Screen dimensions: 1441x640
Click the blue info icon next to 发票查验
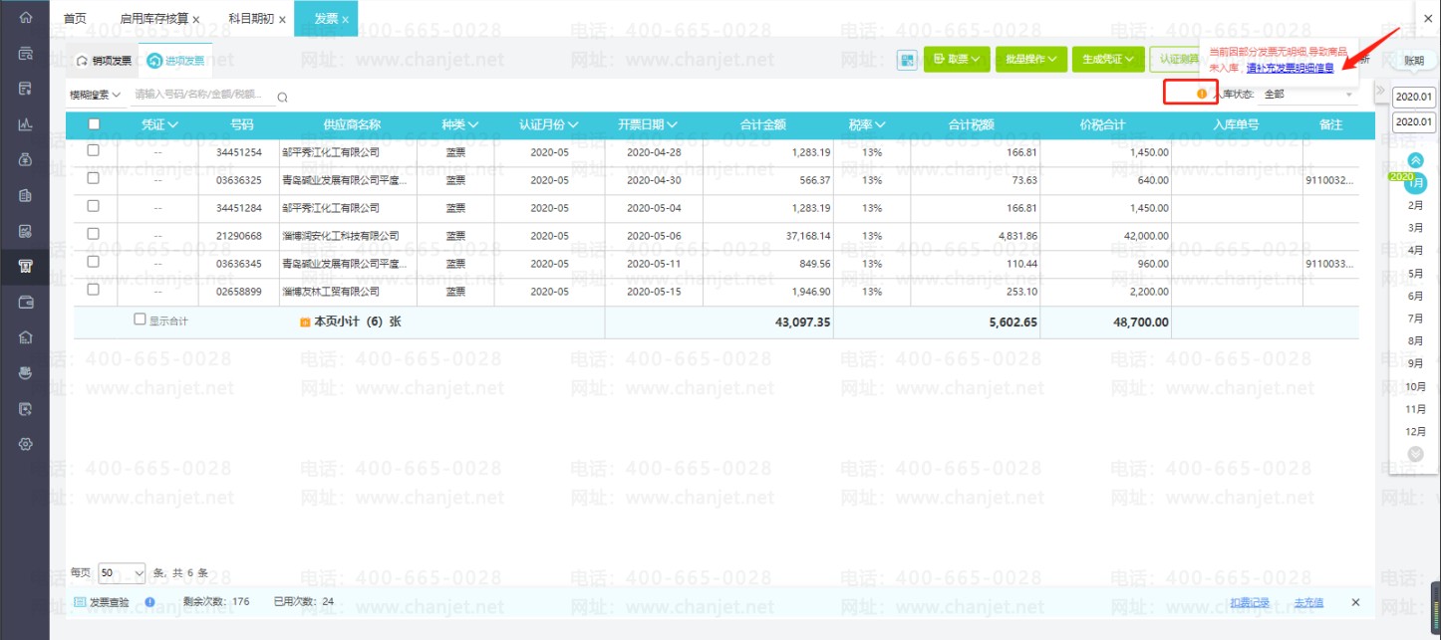click(x=149, y=602)
